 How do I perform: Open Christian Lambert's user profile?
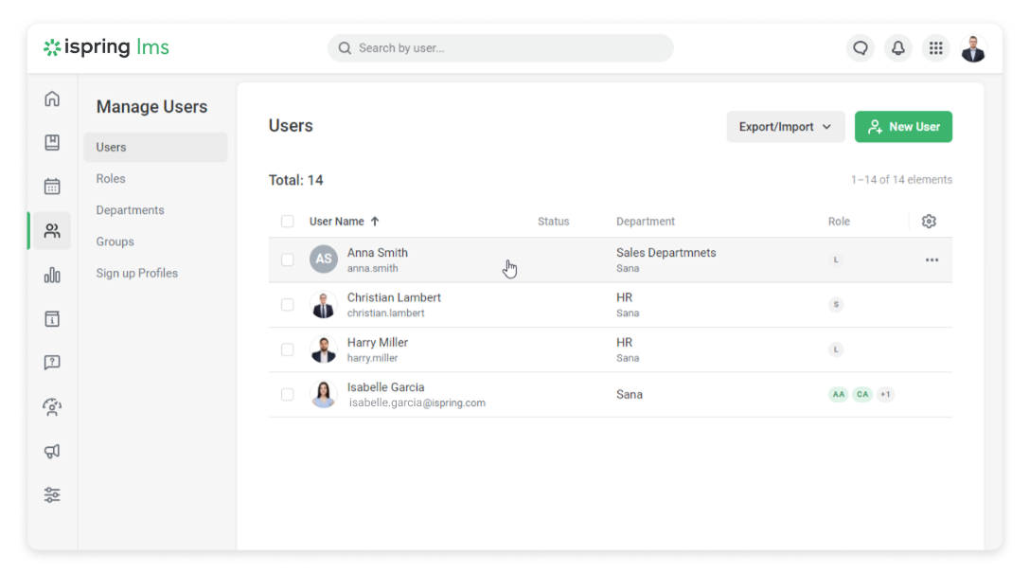point(394,297)
